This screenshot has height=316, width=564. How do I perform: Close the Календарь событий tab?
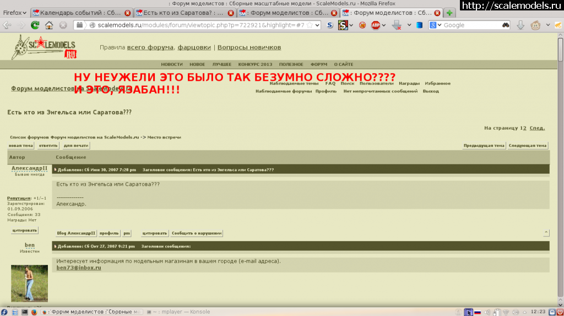pos(127,13)
